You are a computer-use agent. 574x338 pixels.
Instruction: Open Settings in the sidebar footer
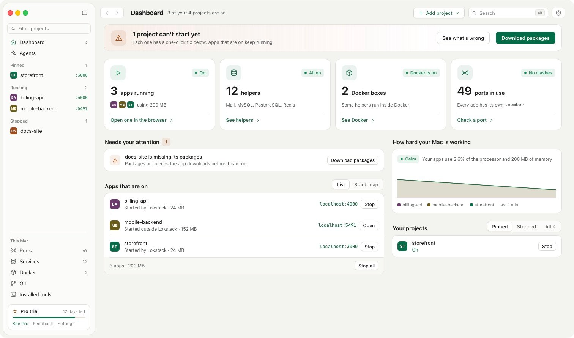tap(66, 324)
